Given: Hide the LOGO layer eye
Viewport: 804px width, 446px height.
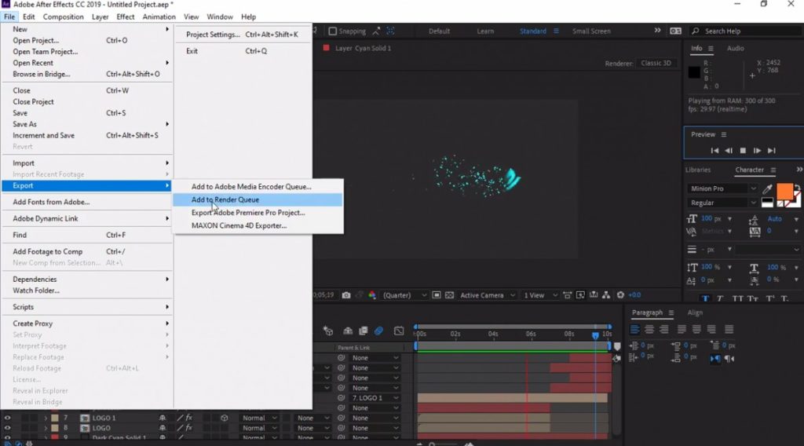Looking at the screenshot, I should (x=7, y=428).
